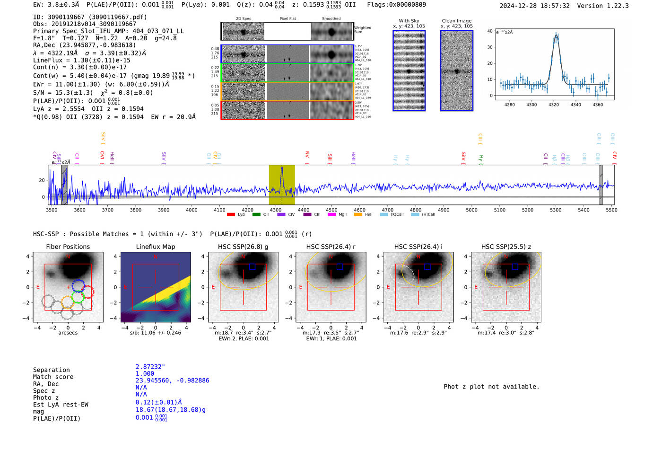Screen dimensions: 662x451
Task: Click the (K)CaII legend swatch
Action: (x=384, y=214)
